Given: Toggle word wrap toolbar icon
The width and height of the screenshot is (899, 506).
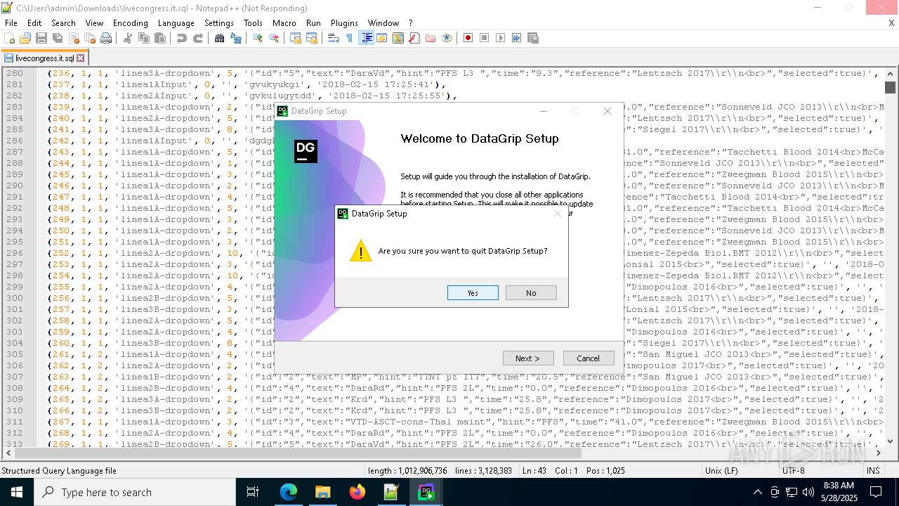Looking at the screenshot, I should click(x=334, y=38).
